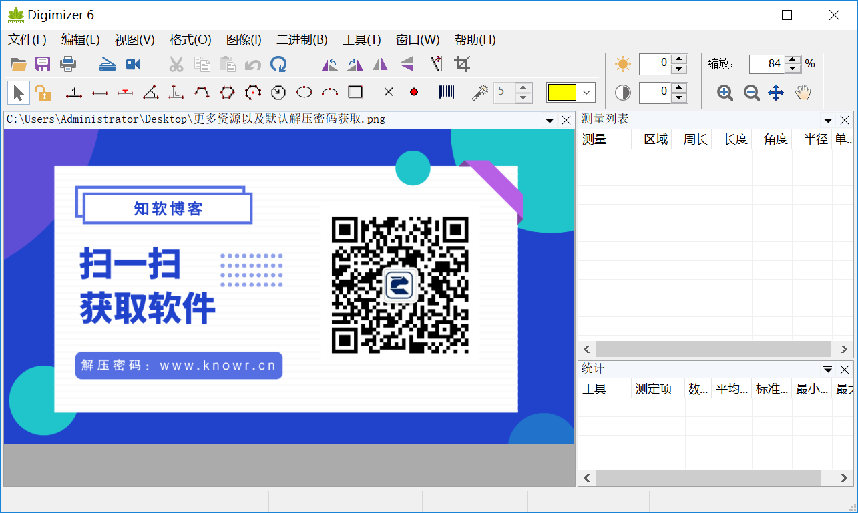Open the 编辑(E) menu
The width and height of the screenshot is (858, 513).
point(81,40)
